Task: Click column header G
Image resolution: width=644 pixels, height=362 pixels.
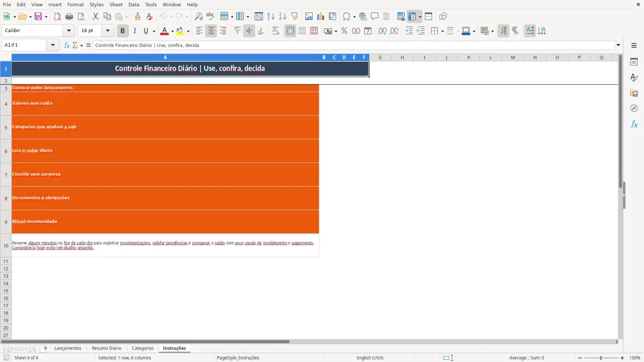Action: (x=380, y=57)
